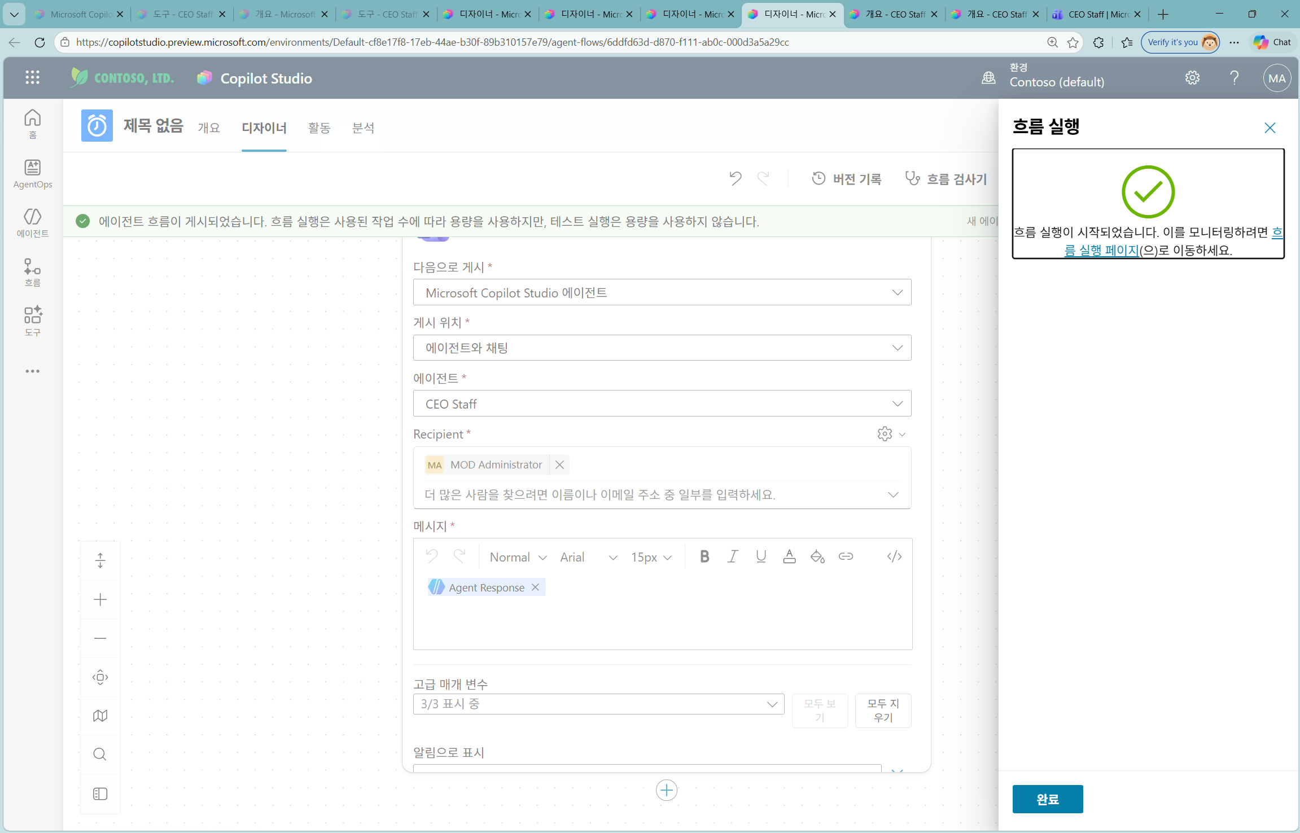Search within the flow canvas
Screen dimensions: 1300x833
pos(100,755)
